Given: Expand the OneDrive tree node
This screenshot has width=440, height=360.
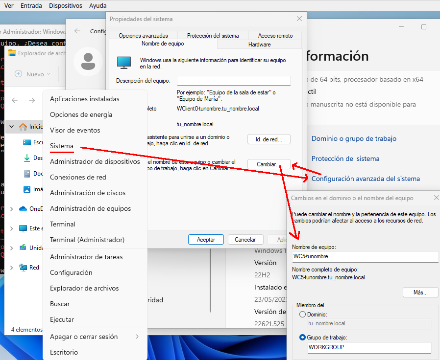Looking at the screenshot, I should point(11,209).
